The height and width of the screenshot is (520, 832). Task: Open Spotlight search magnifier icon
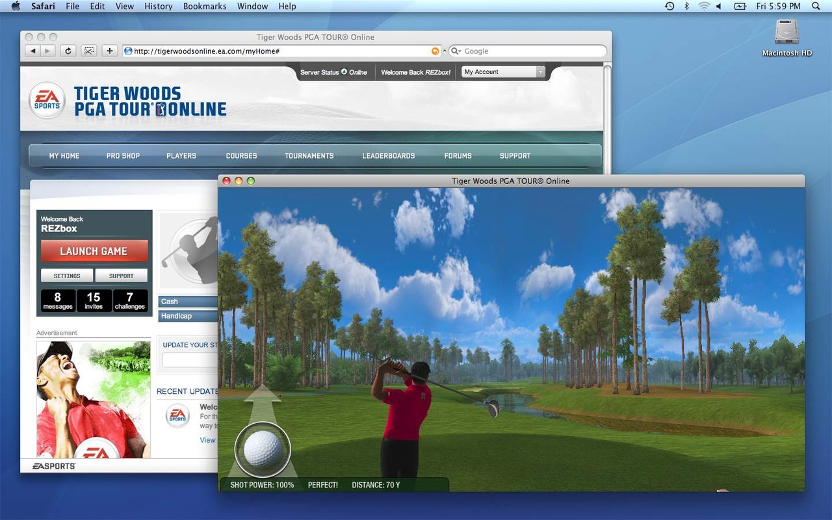click(816, 6)
